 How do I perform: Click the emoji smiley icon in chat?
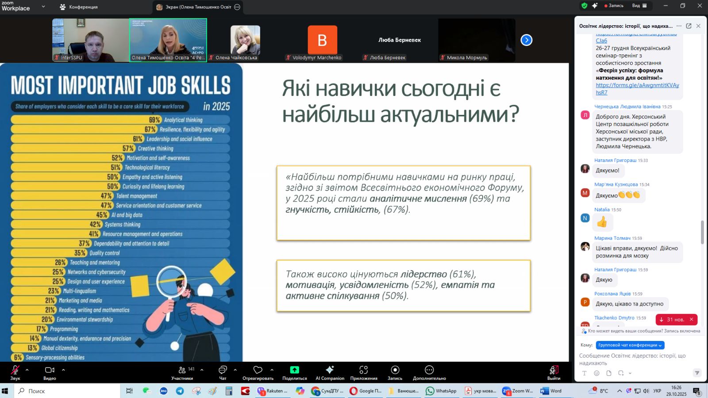tap(596, 373)
